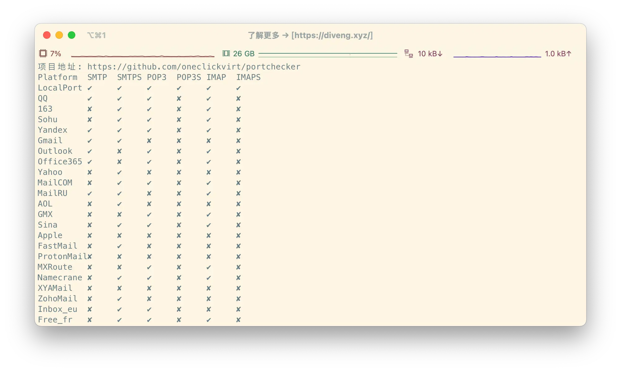The image size is (621, 372).
Task: Click the Gmail SMTP check mark
Action: tap(90, 141)
